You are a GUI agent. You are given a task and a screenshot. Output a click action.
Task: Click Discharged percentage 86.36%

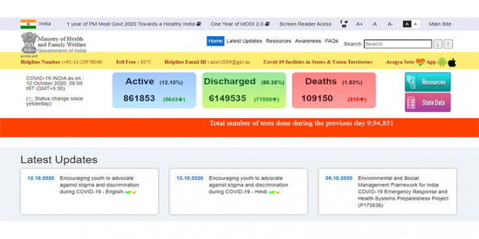(x=272, y=83)
